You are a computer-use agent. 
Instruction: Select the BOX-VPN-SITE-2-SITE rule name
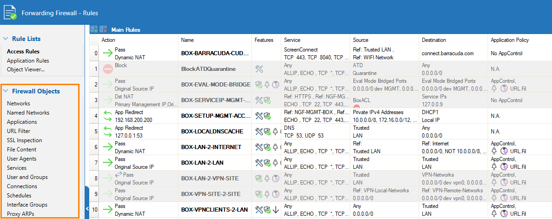pyautogui.click(x=211, y=194)
